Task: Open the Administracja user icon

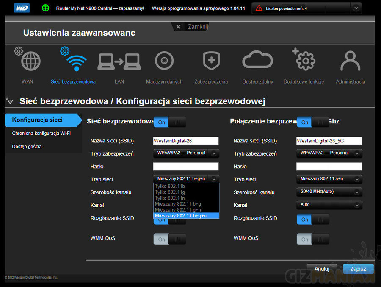Action: pyautogui.click(x=350, y=61)
